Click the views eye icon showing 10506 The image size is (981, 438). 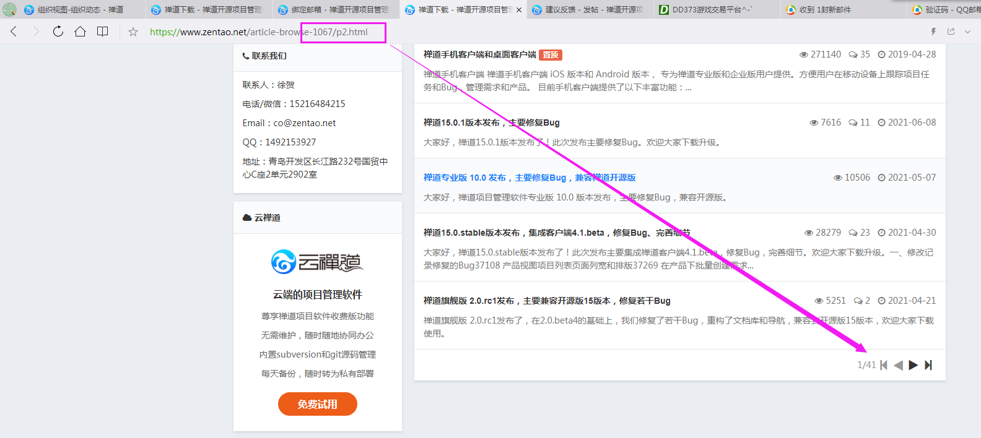tap(838, 178)
